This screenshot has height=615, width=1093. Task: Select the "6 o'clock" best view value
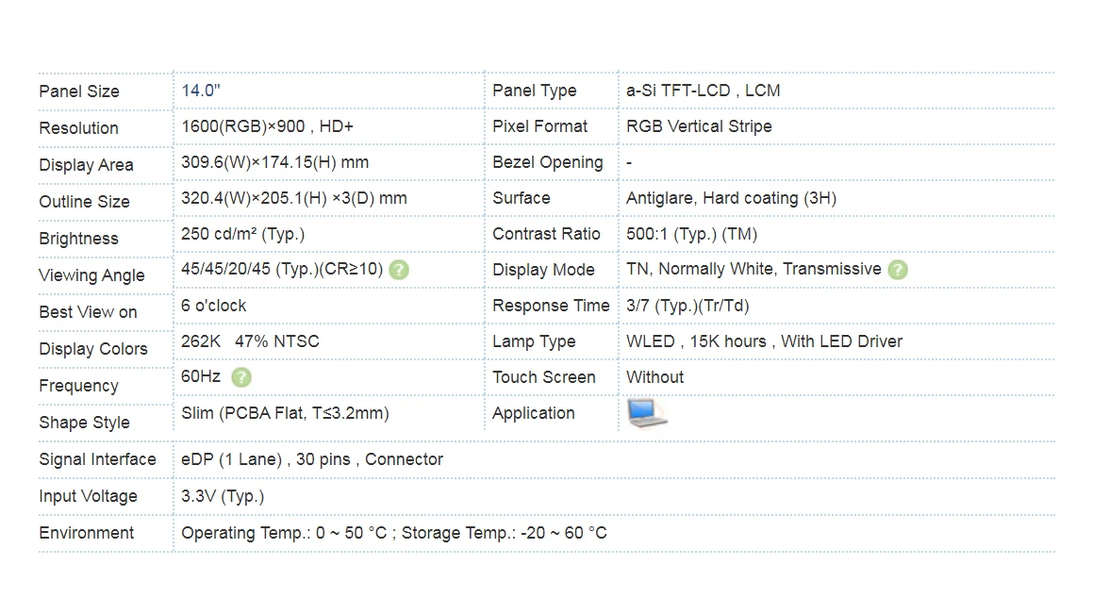(x=213, y=307)
